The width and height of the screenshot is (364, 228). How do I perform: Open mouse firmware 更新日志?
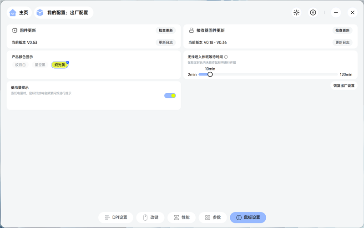pyautogui.click(x=166, y=42)
